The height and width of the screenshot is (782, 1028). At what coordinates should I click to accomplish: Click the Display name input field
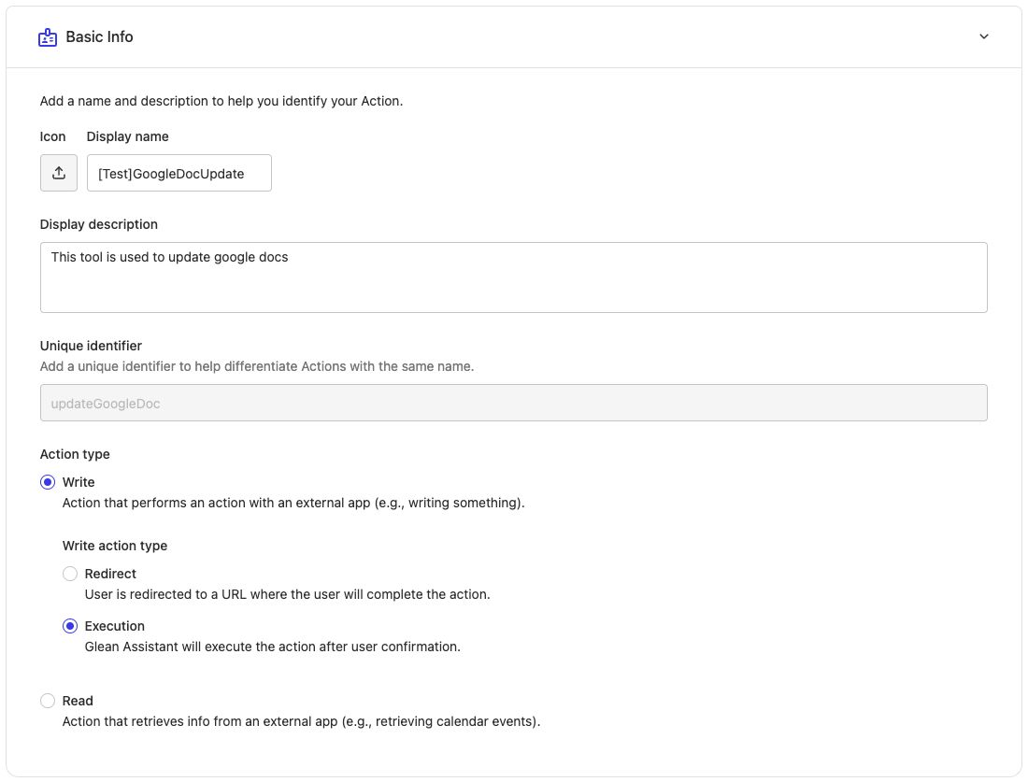(x=178, y=173)
